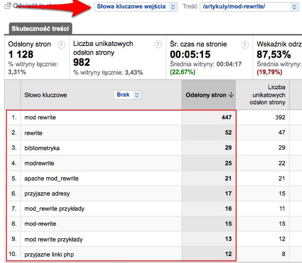Click the keyword 'przyjazne adresy'

(47, 194)
